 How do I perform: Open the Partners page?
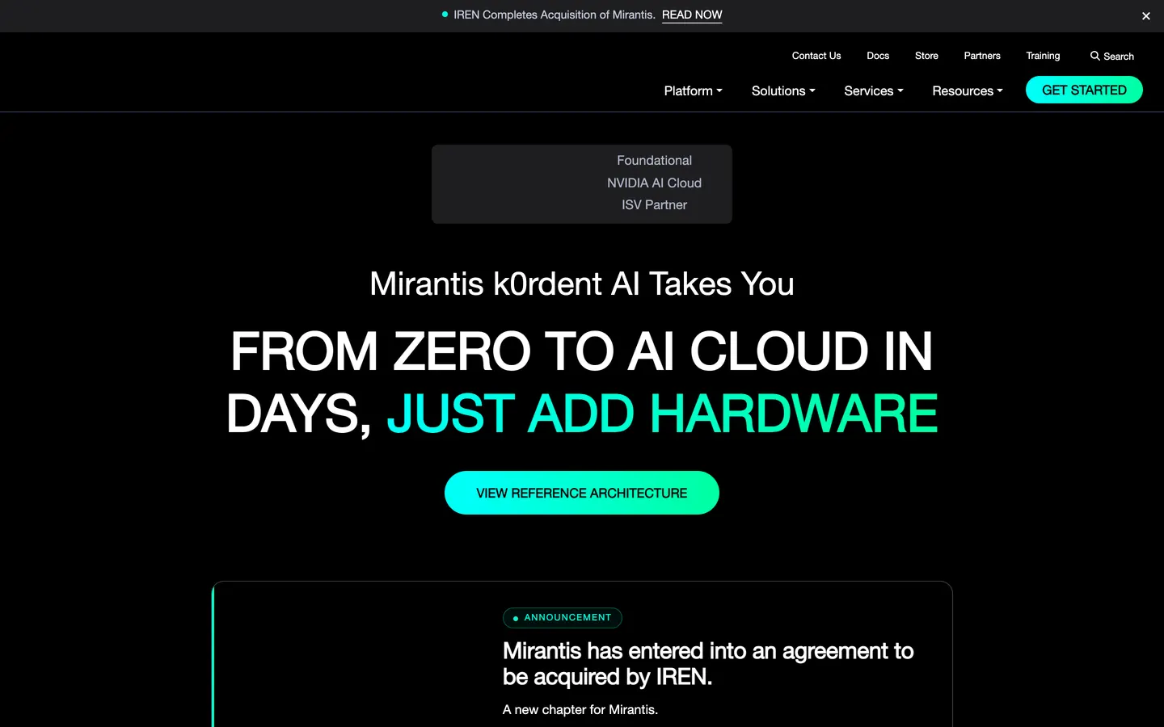pos(982,56)
